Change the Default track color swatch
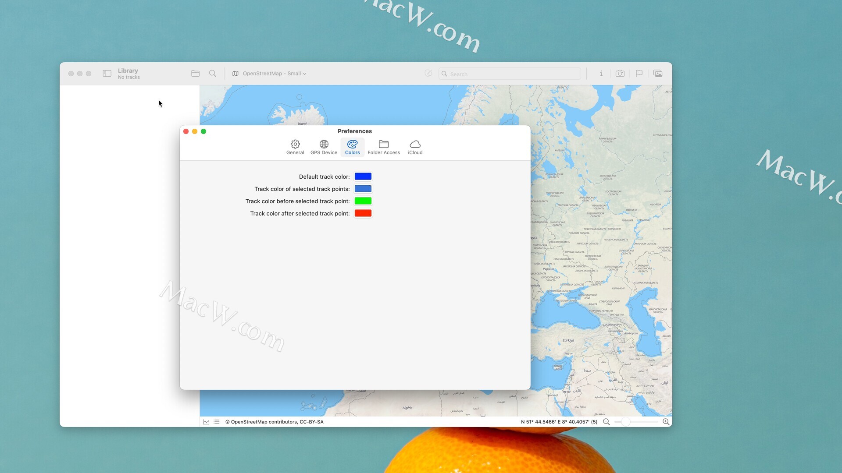Screen dimensions: 842x473 pyautogui.click(x=363, y=176)
